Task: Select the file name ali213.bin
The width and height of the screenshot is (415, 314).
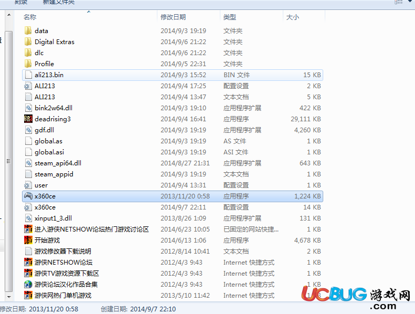Action: point(49,75)
